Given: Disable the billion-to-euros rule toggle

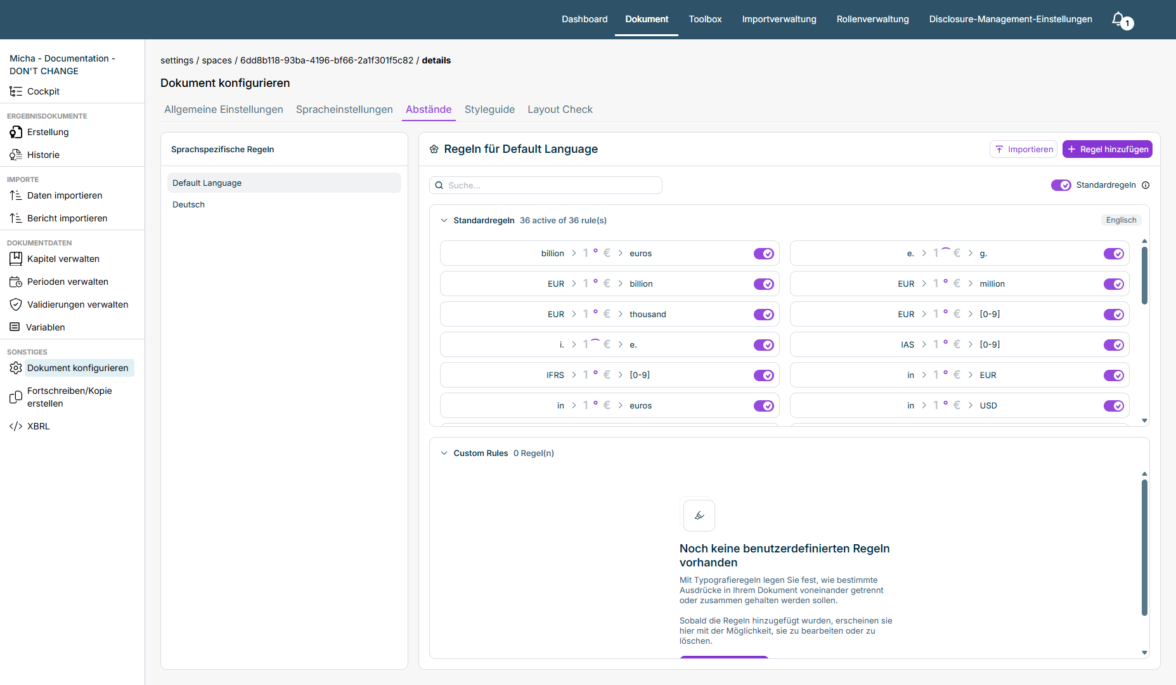Looking at the screenshot, I should (x=764, y=254).
